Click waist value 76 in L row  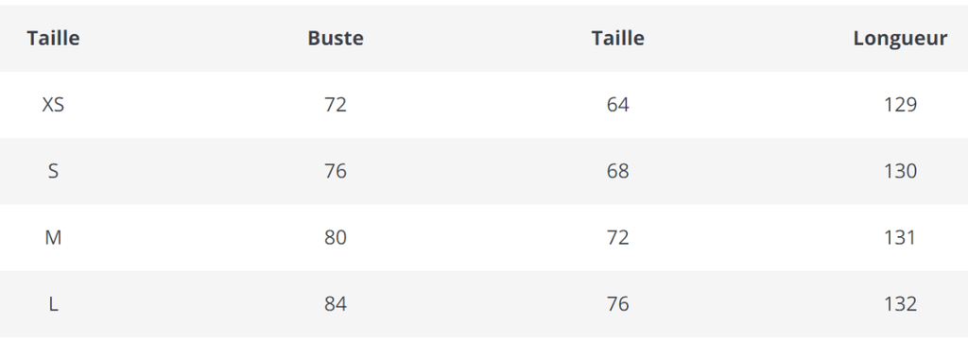[618, 304]
